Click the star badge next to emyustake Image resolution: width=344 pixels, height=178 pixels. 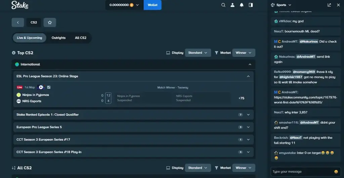[x=276, y=153]
